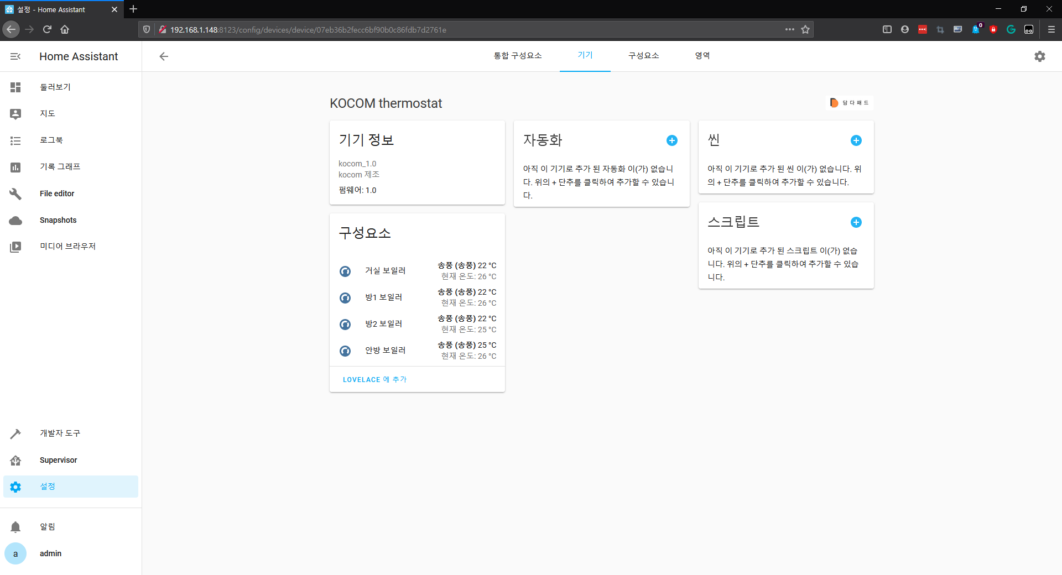
Task: Switch to 기기 tab
Action: coord(585,56)
